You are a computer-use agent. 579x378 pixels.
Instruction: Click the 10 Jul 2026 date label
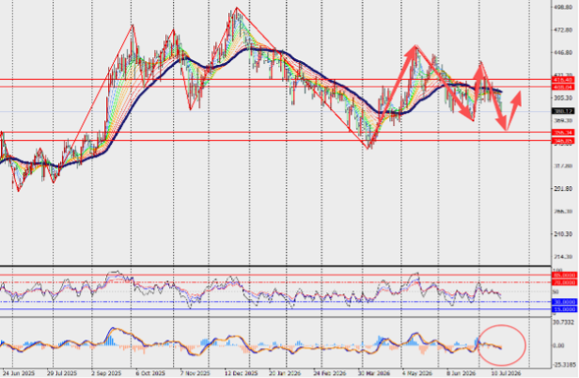[506, 373]
